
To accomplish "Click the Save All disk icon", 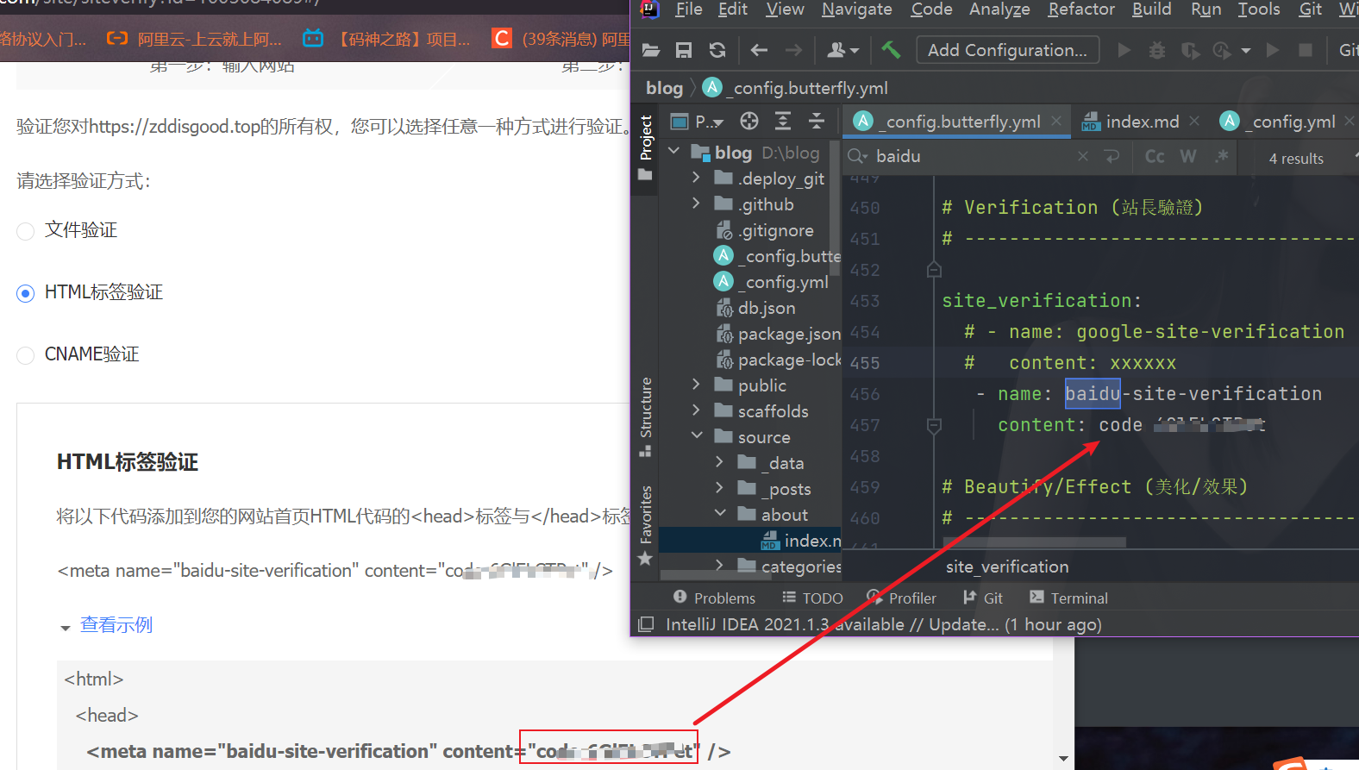I will click(x=684, y=50).
